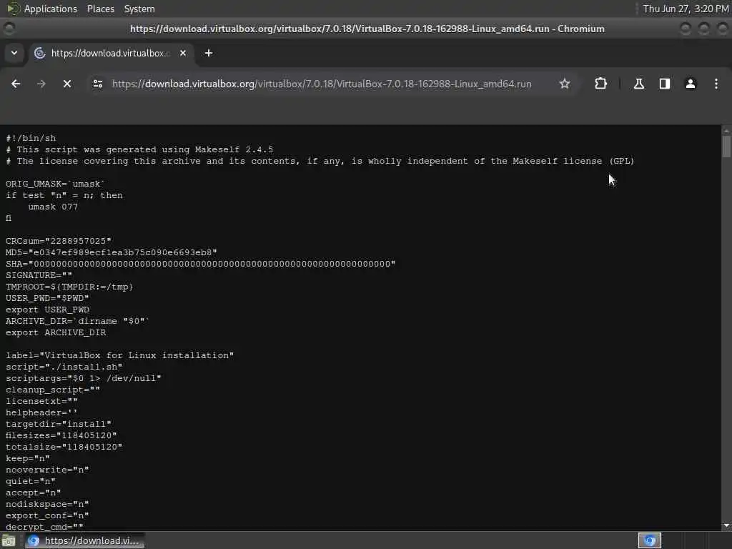Click the MD5= checksum line
Image resolution: width=732 pixels, height=549 pixels.
point(111,252)
